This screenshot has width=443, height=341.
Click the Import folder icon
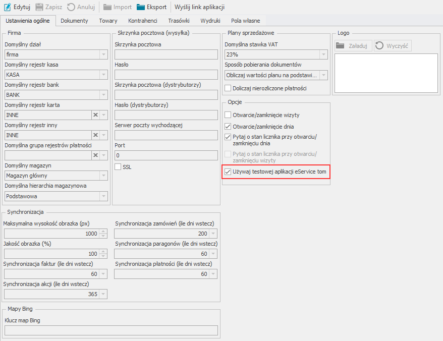coord(107,7)
